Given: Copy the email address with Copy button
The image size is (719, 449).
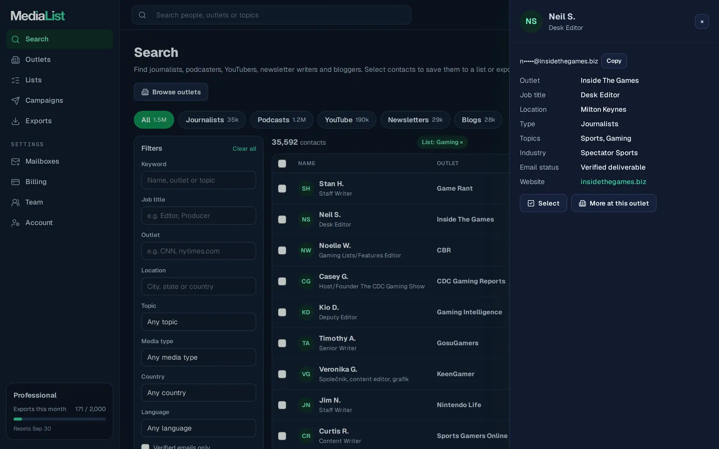Looking at the screenshot, I should click(614, 61).
